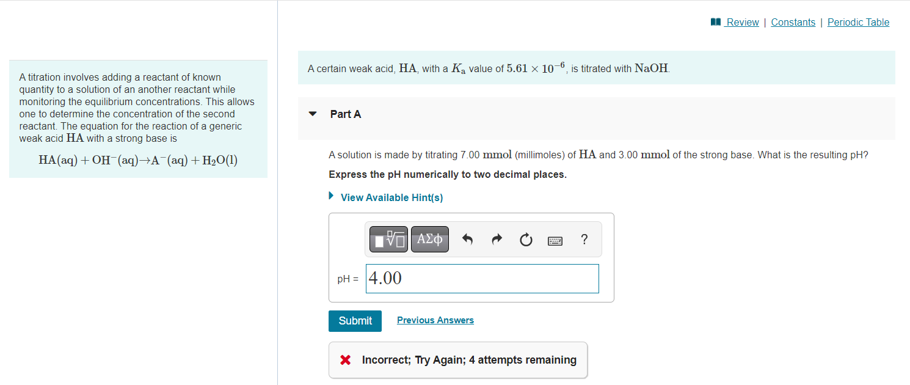Select the entered value 4.00
The height and width of the screenshot is (385, 910).
(385, 278)
